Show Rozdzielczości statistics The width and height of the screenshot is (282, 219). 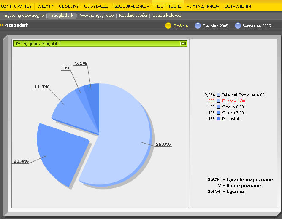pyautogui.click(x=133, y=16)
